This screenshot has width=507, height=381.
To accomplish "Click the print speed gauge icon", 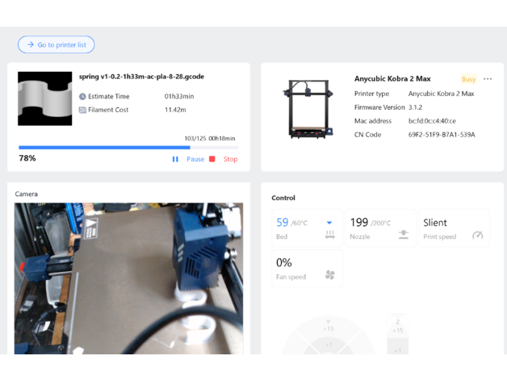I will (477, 235).
